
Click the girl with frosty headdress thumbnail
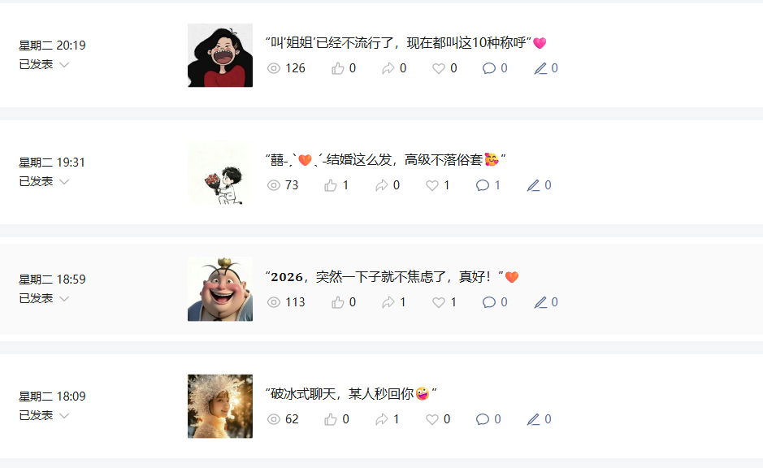(220, 406)
